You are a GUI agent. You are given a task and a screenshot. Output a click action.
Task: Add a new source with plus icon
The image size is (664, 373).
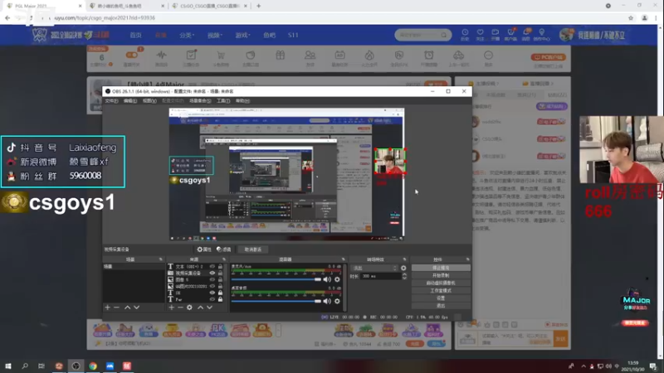point(171,308)
